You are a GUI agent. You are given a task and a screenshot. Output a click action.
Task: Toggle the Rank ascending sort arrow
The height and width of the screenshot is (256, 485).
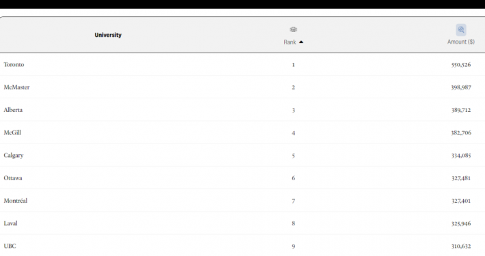point(301,42)
